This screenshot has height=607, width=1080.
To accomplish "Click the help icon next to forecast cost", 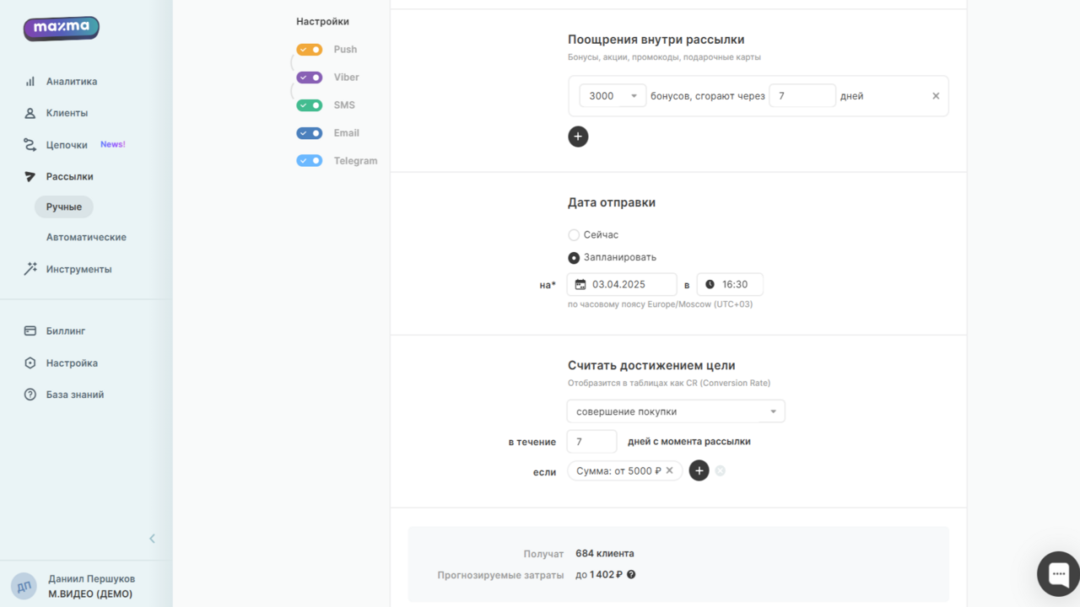I will pos(631,575).
